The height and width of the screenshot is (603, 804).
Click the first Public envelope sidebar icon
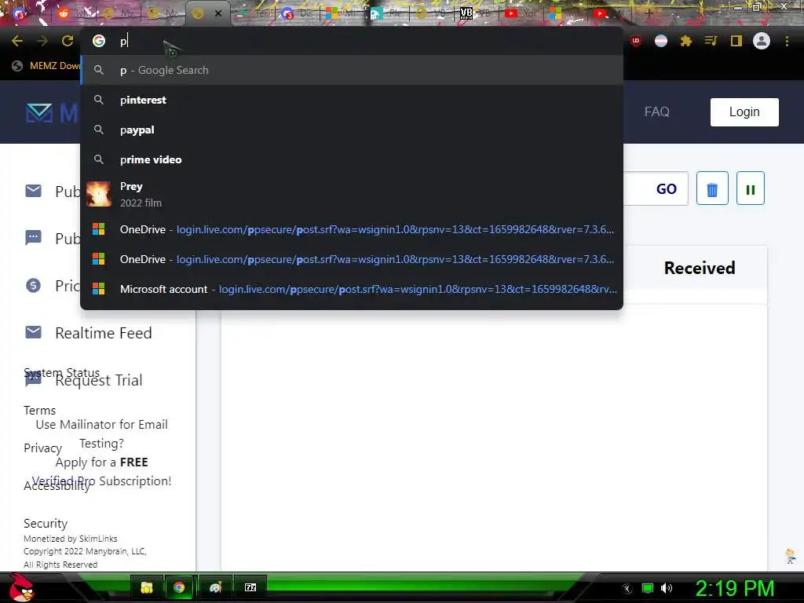(33, 191)
